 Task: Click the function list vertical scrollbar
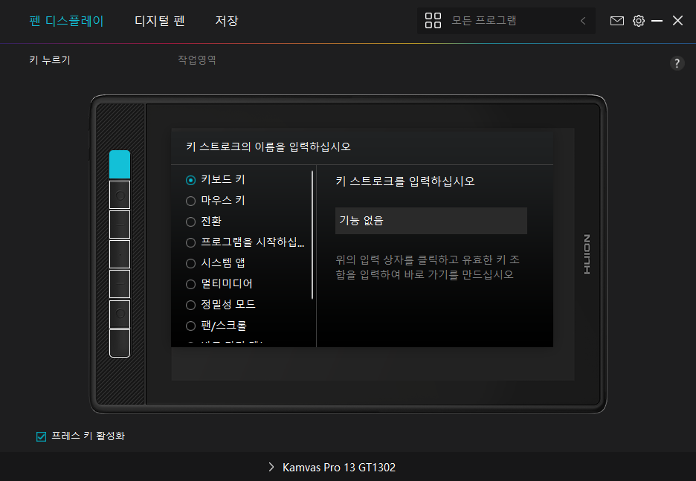[x=312, y=234]
